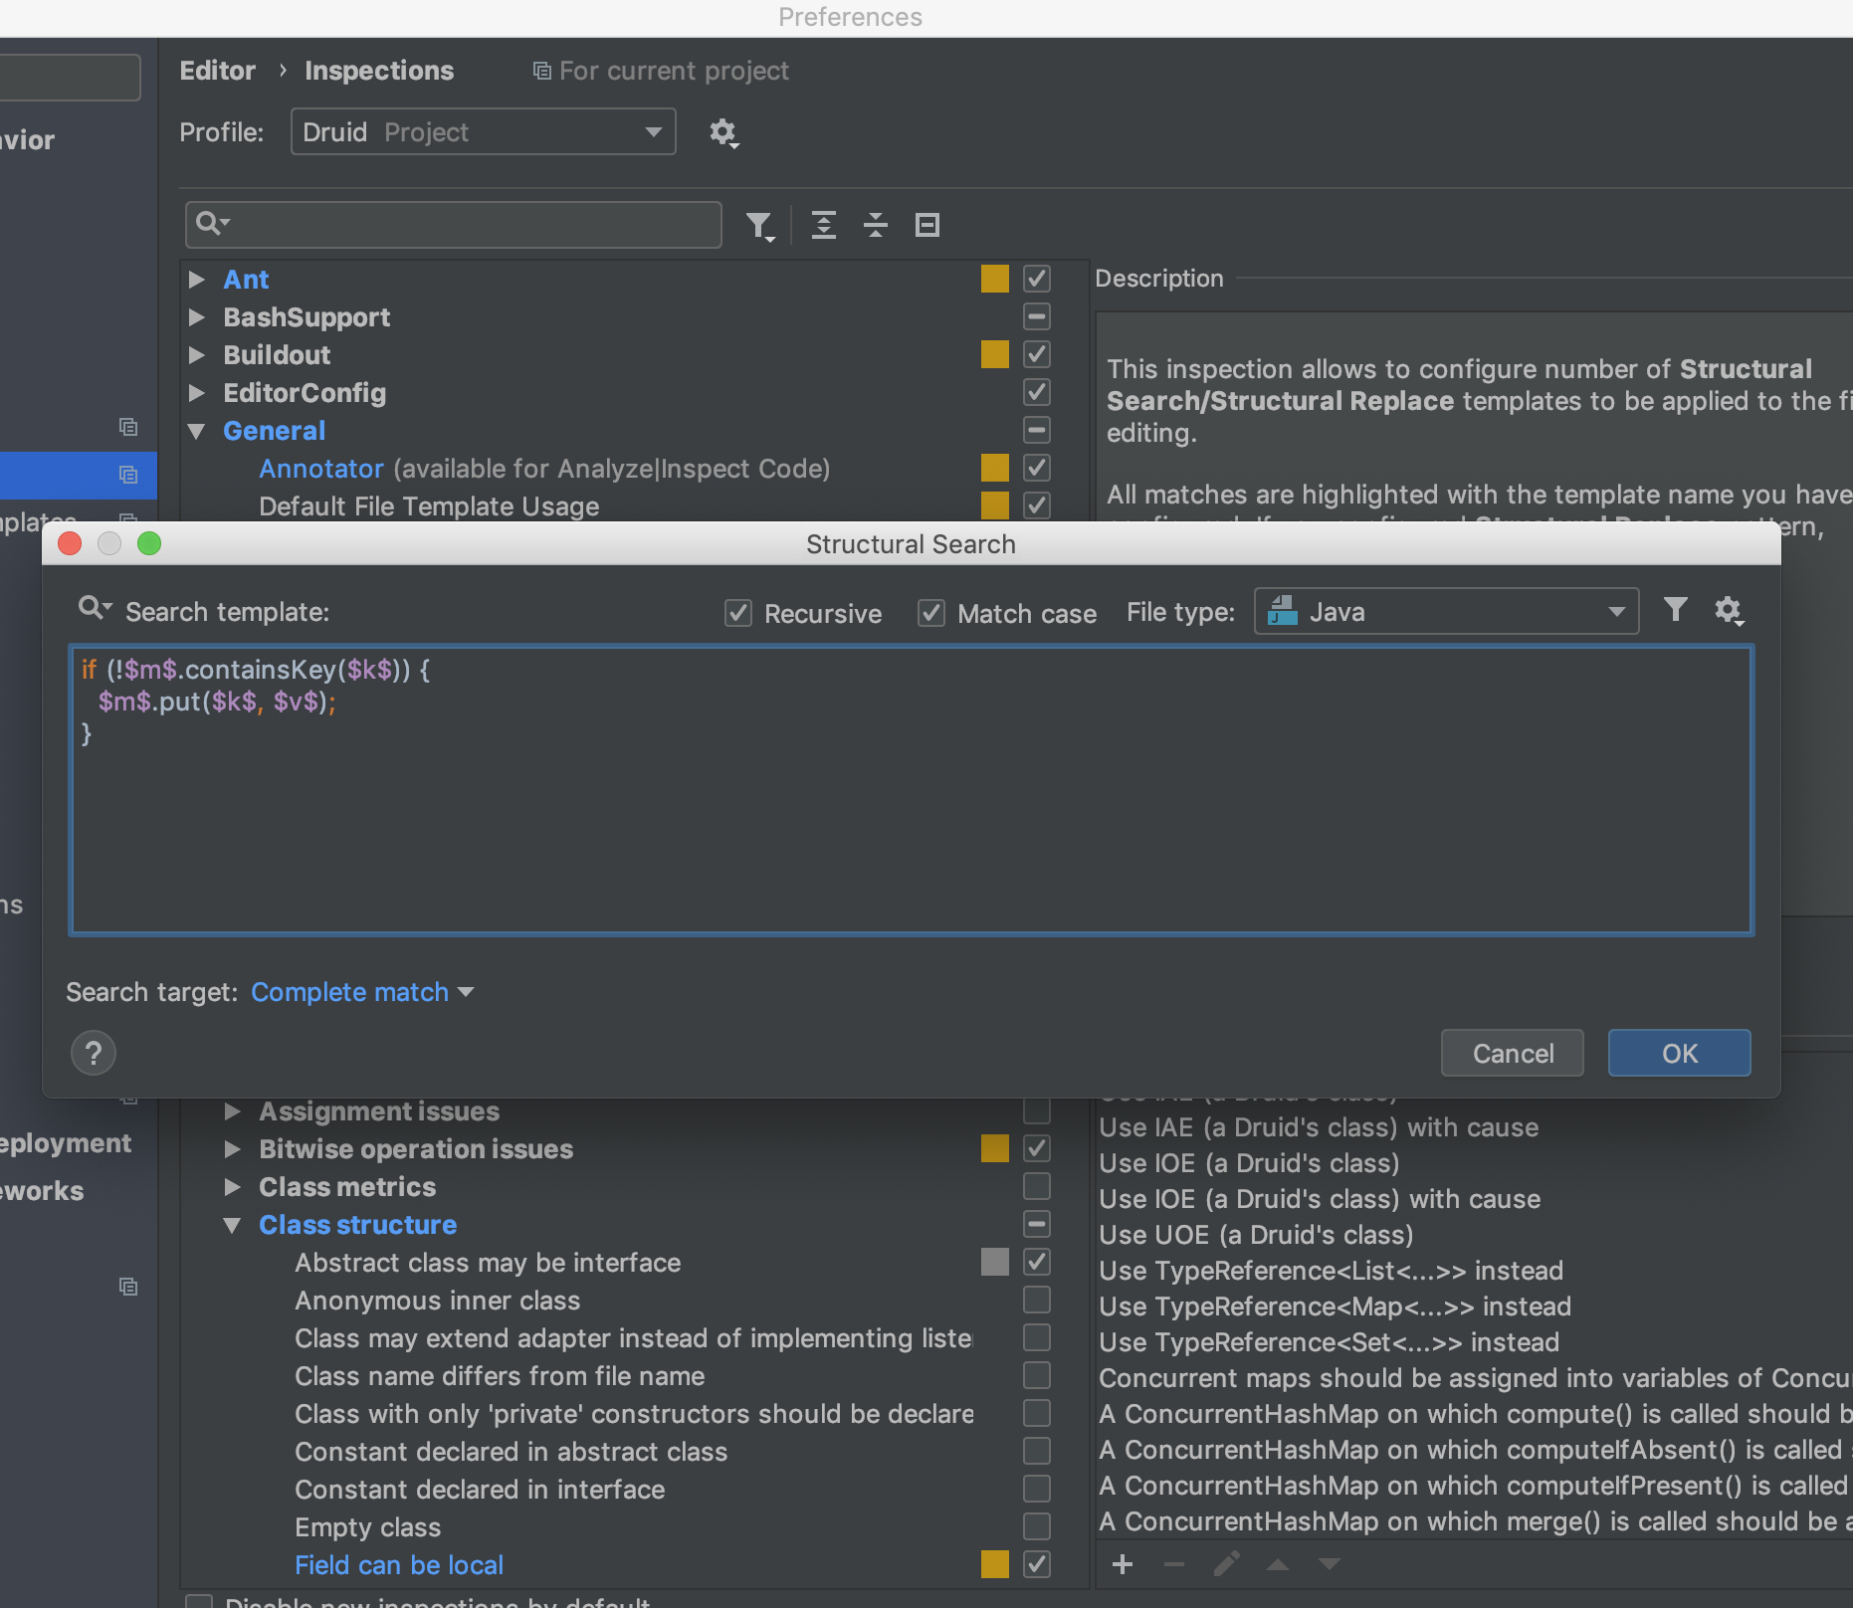1853x1608 pixels.
Task: Expand EditorConfig tree node
Action: [197, 393]
